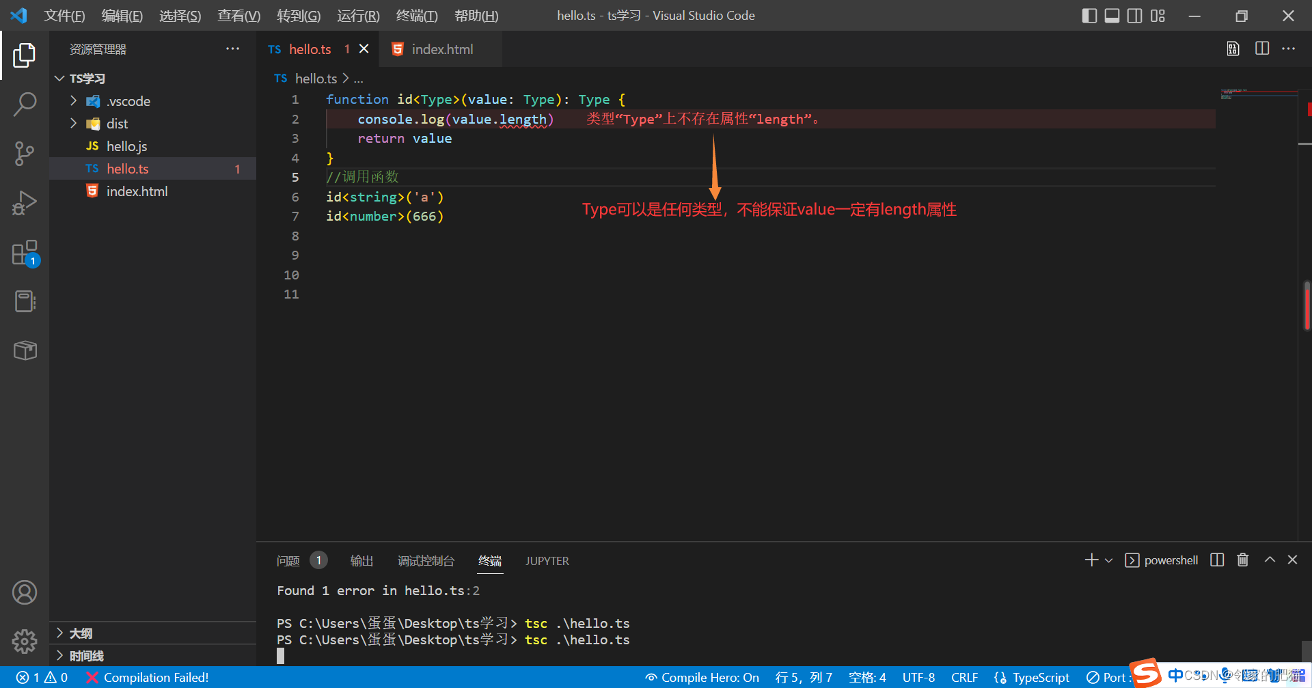
Task: Open the 转到(G) menu
Action: pos(299,16)
